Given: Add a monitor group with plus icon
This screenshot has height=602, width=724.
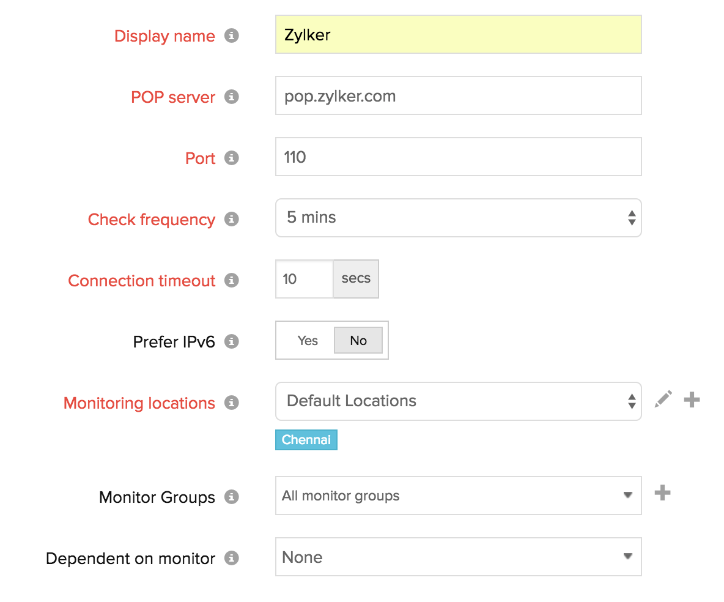Looking at the screenshot, I should 662,493.
